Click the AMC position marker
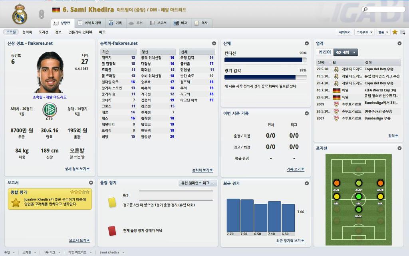This screenshot has width=409, height=256. (359, 183)
